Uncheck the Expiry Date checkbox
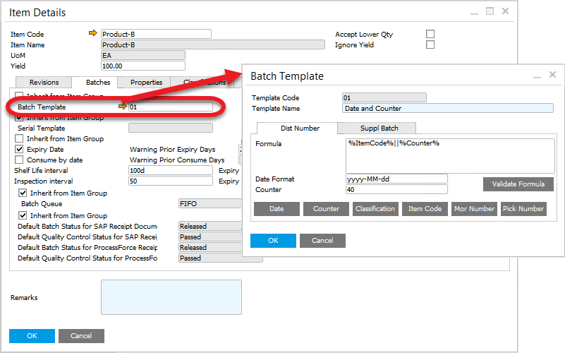The height and width of the screenshot is (353, 565). (x=19, y=149)
